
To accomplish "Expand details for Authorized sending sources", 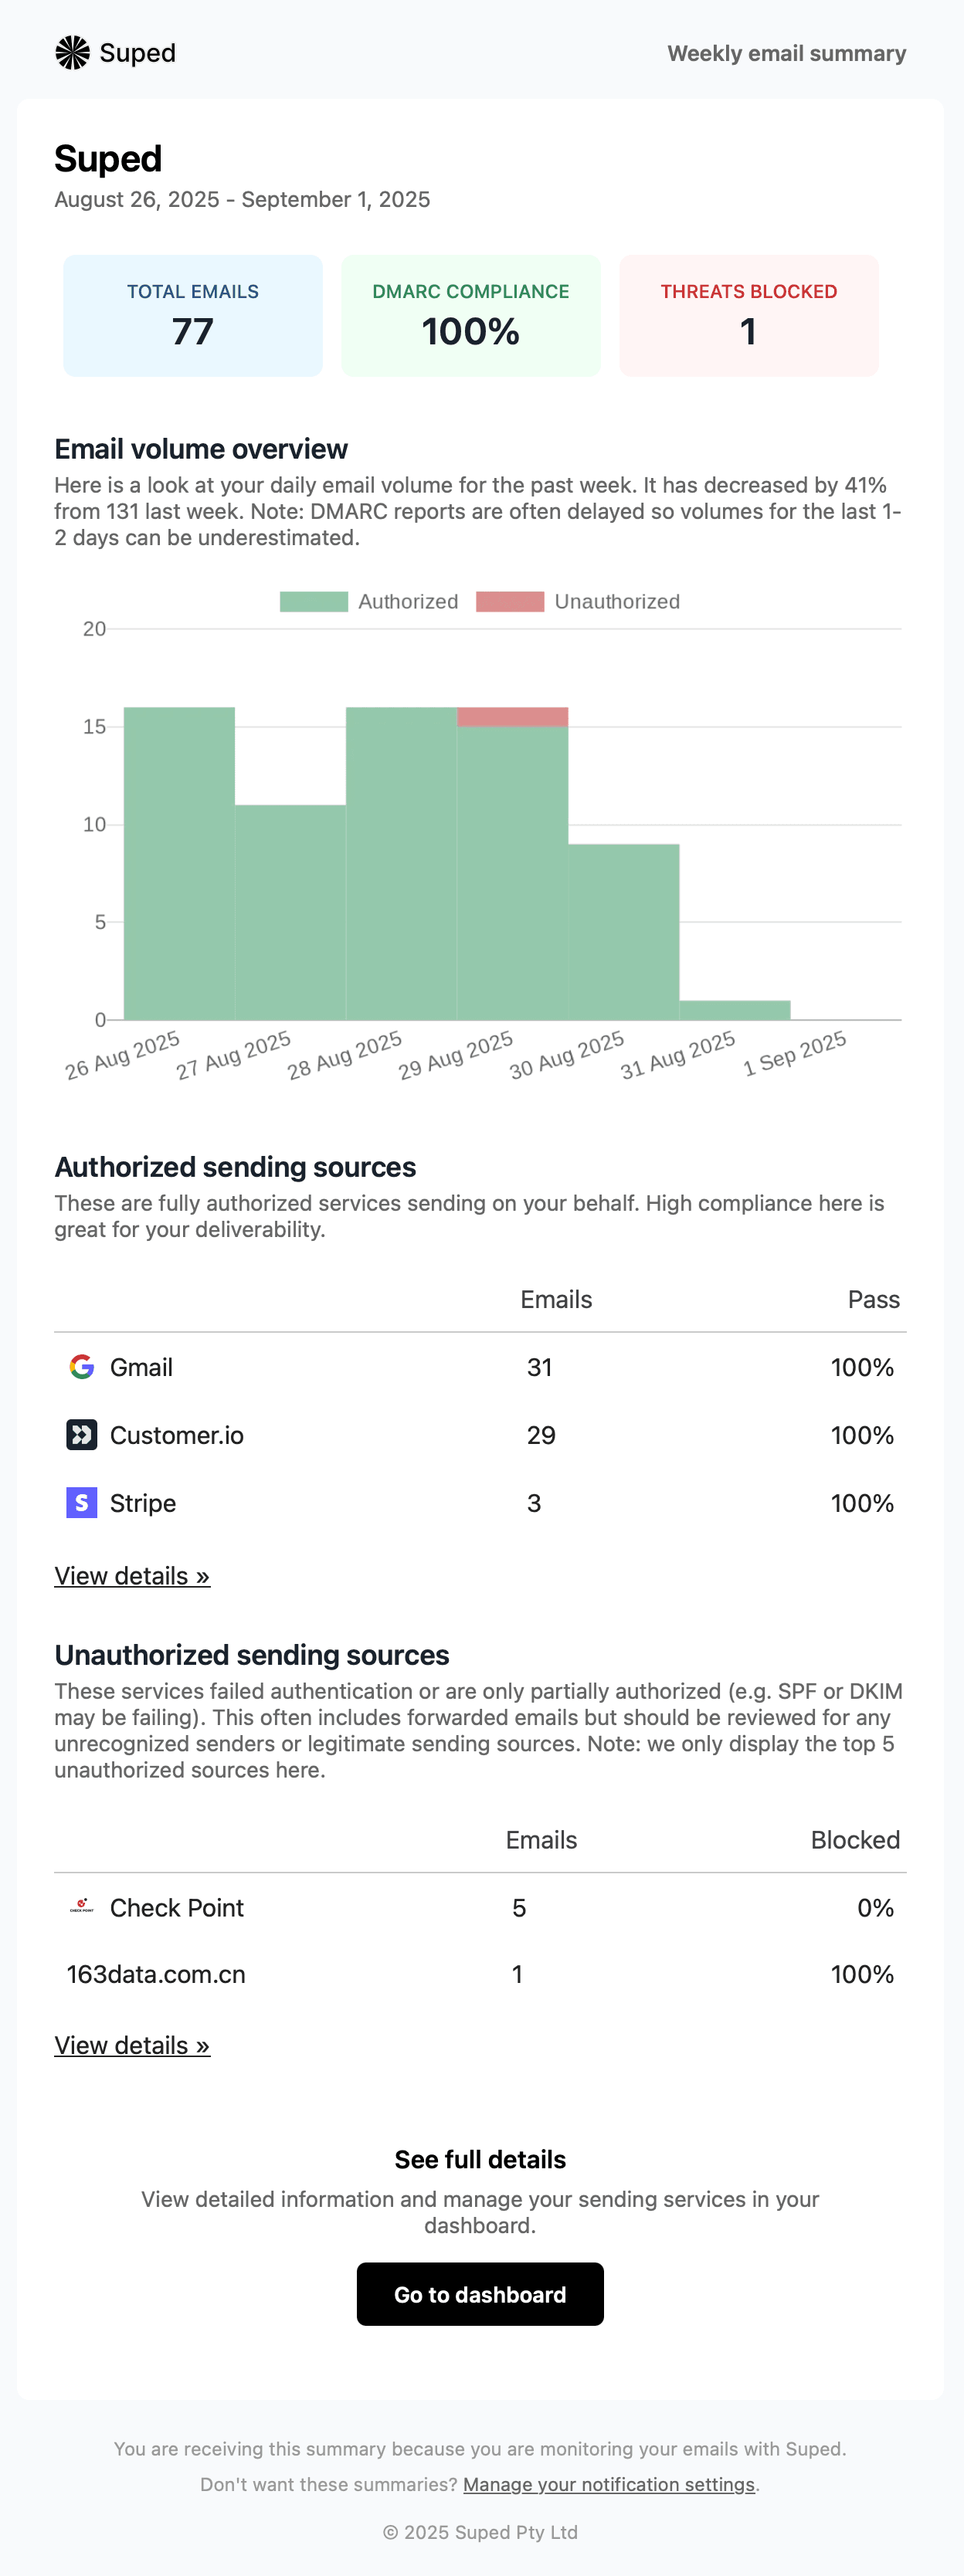I will [x=132, y=1575].
